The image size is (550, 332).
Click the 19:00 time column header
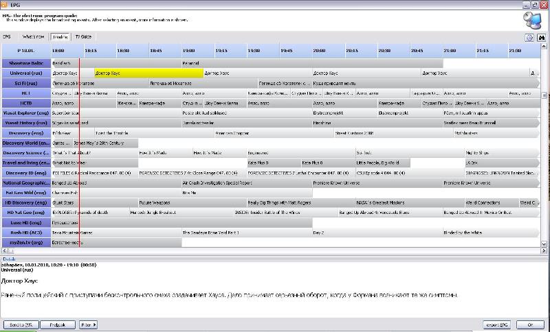pyautogui.click(x=198, y=51)
